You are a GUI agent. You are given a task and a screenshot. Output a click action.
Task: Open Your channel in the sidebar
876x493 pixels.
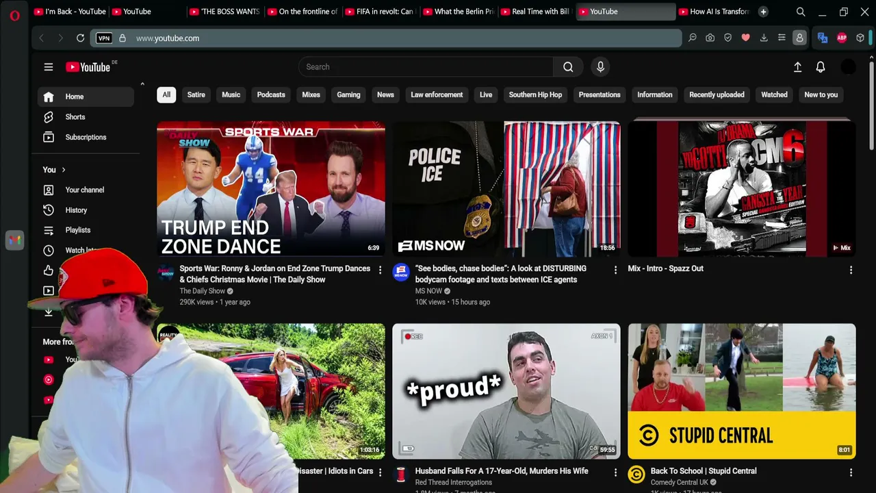(x=86, y=190)
